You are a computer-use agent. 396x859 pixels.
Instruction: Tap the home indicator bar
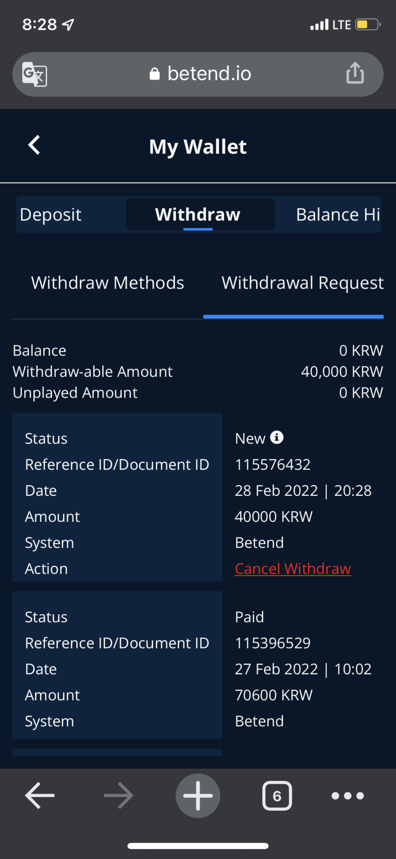click(x=198, y=846)
